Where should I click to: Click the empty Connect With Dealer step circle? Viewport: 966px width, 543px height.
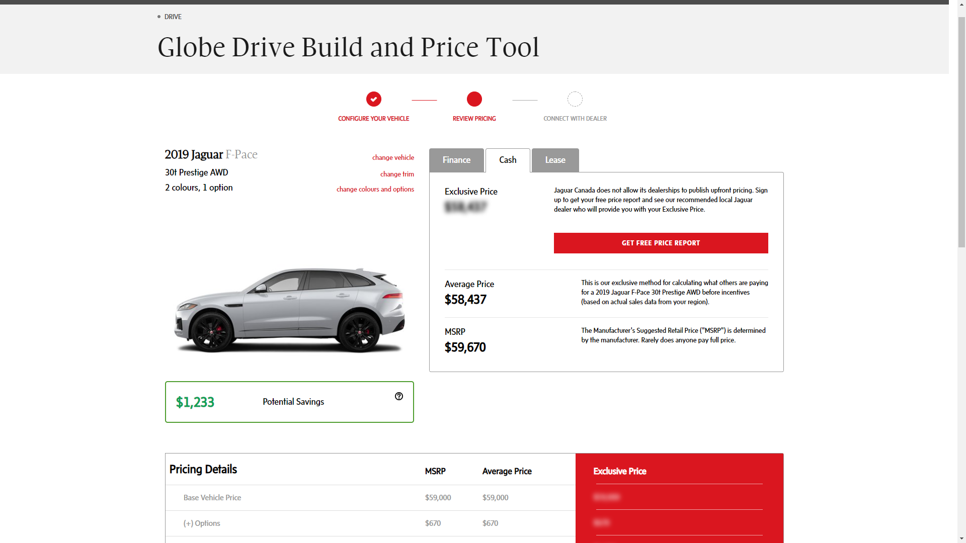[575, 99]
